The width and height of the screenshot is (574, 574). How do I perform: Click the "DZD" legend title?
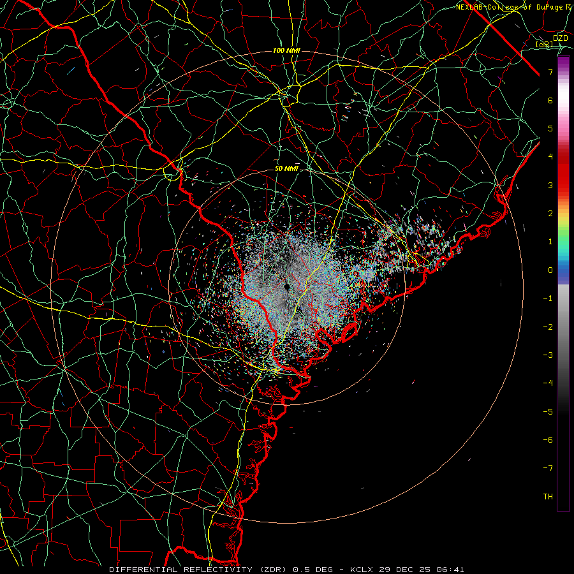coord(560,38)
